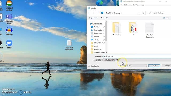The width and height of the screenshot is (171, 96).
Task: Select New Text Document file in Save As list
Action: click(150, 30)
